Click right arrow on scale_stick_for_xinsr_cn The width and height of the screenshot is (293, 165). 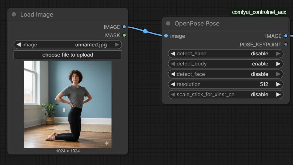[279, 94]
